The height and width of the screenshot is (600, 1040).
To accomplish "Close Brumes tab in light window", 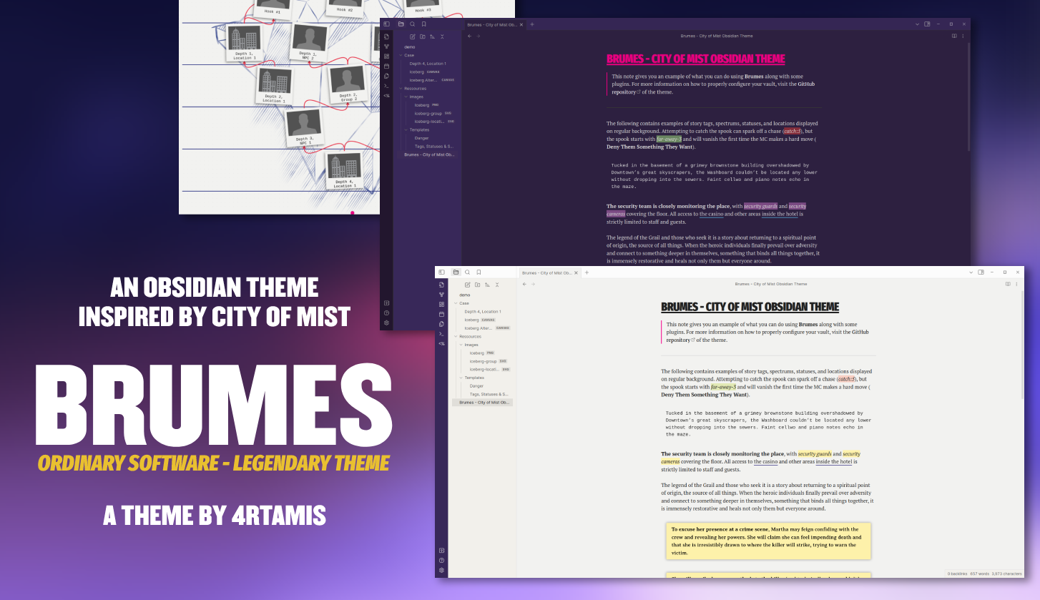I will click(x=577, y=273).
